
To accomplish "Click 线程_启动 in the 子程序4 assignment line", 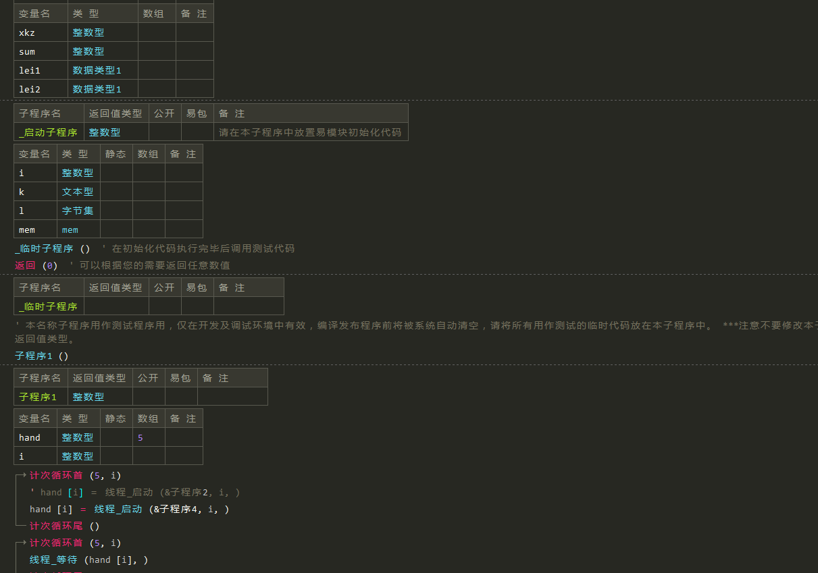I will coord(118,509).
